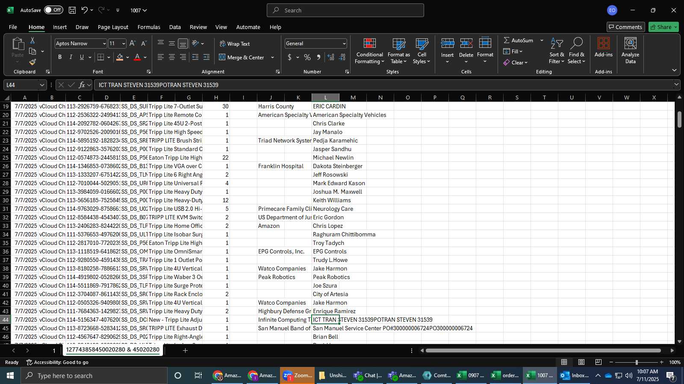Open Conditional Formatting
The height and width of the screenshot is (384, 684).
[x=370, y=51]
